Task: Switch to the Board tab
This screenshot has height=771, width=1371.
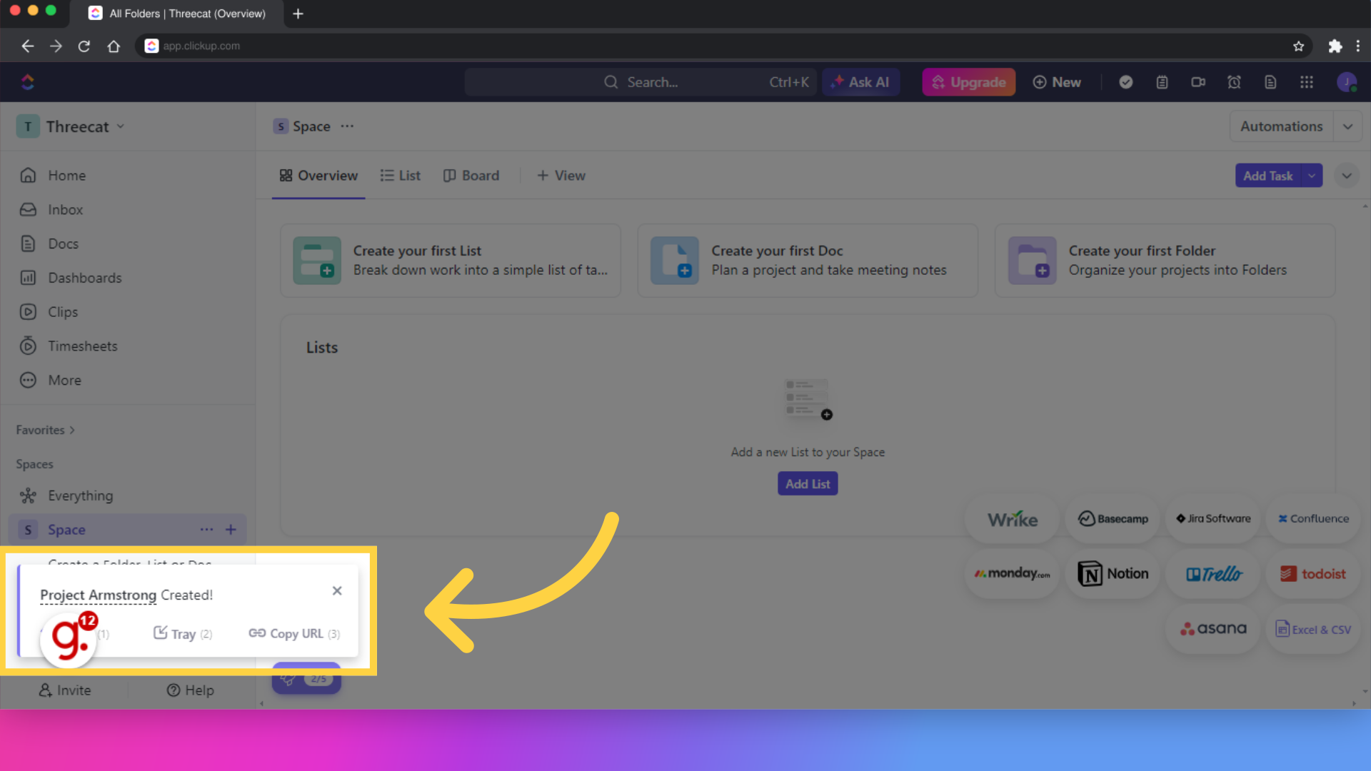Action: (x=471, y=176)
